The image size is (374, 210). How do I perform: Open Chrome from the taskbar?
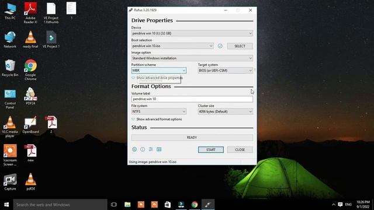195,205
